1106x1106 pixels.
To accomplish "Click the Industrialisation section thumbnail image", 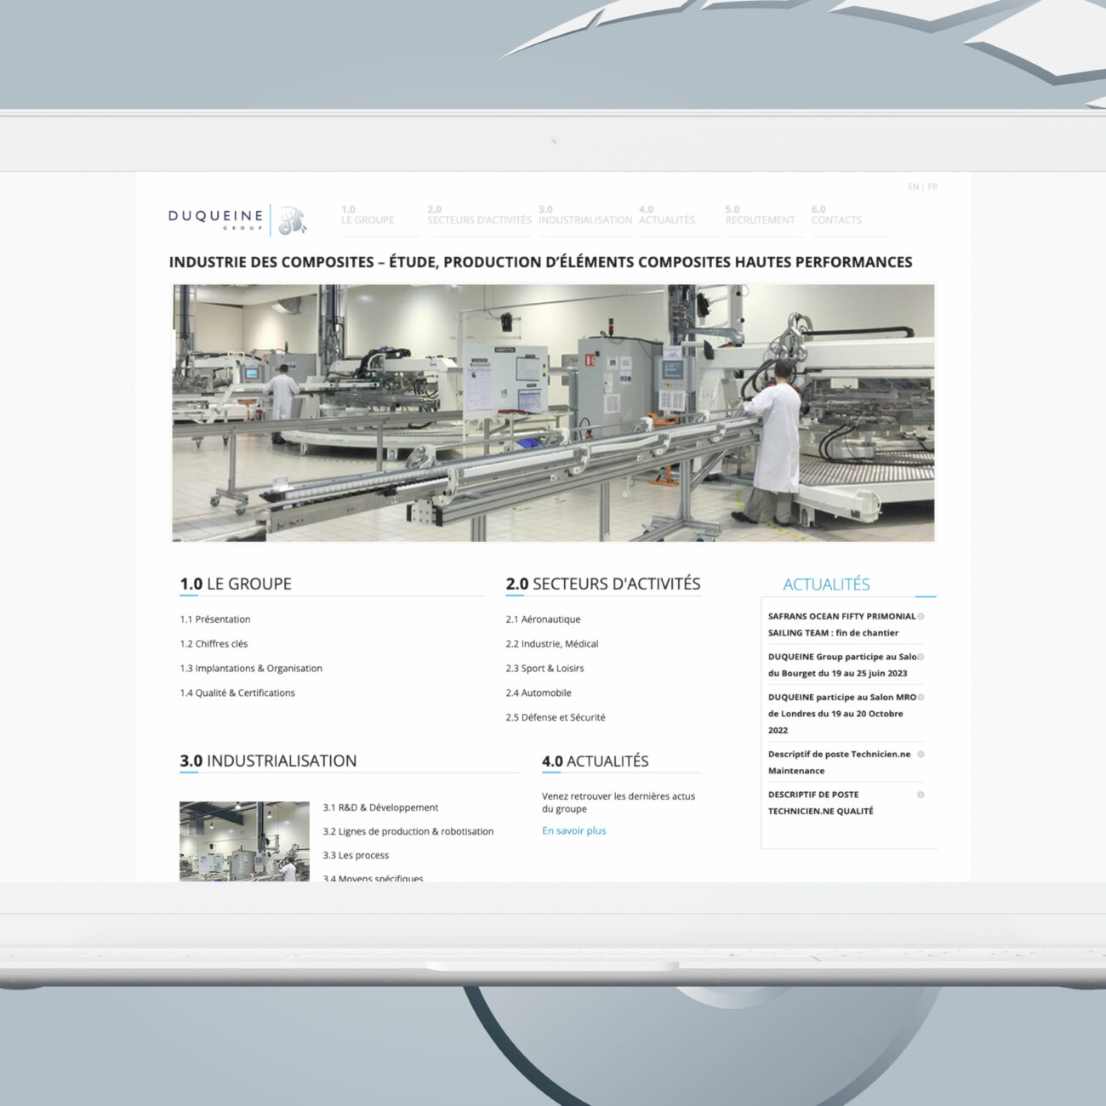I will tap(244, 841).
